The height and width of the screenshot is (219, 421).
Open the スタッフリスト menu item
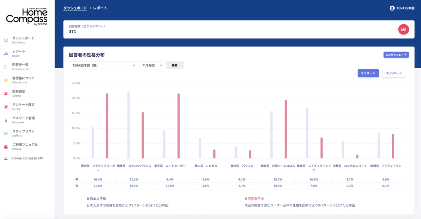23,131
